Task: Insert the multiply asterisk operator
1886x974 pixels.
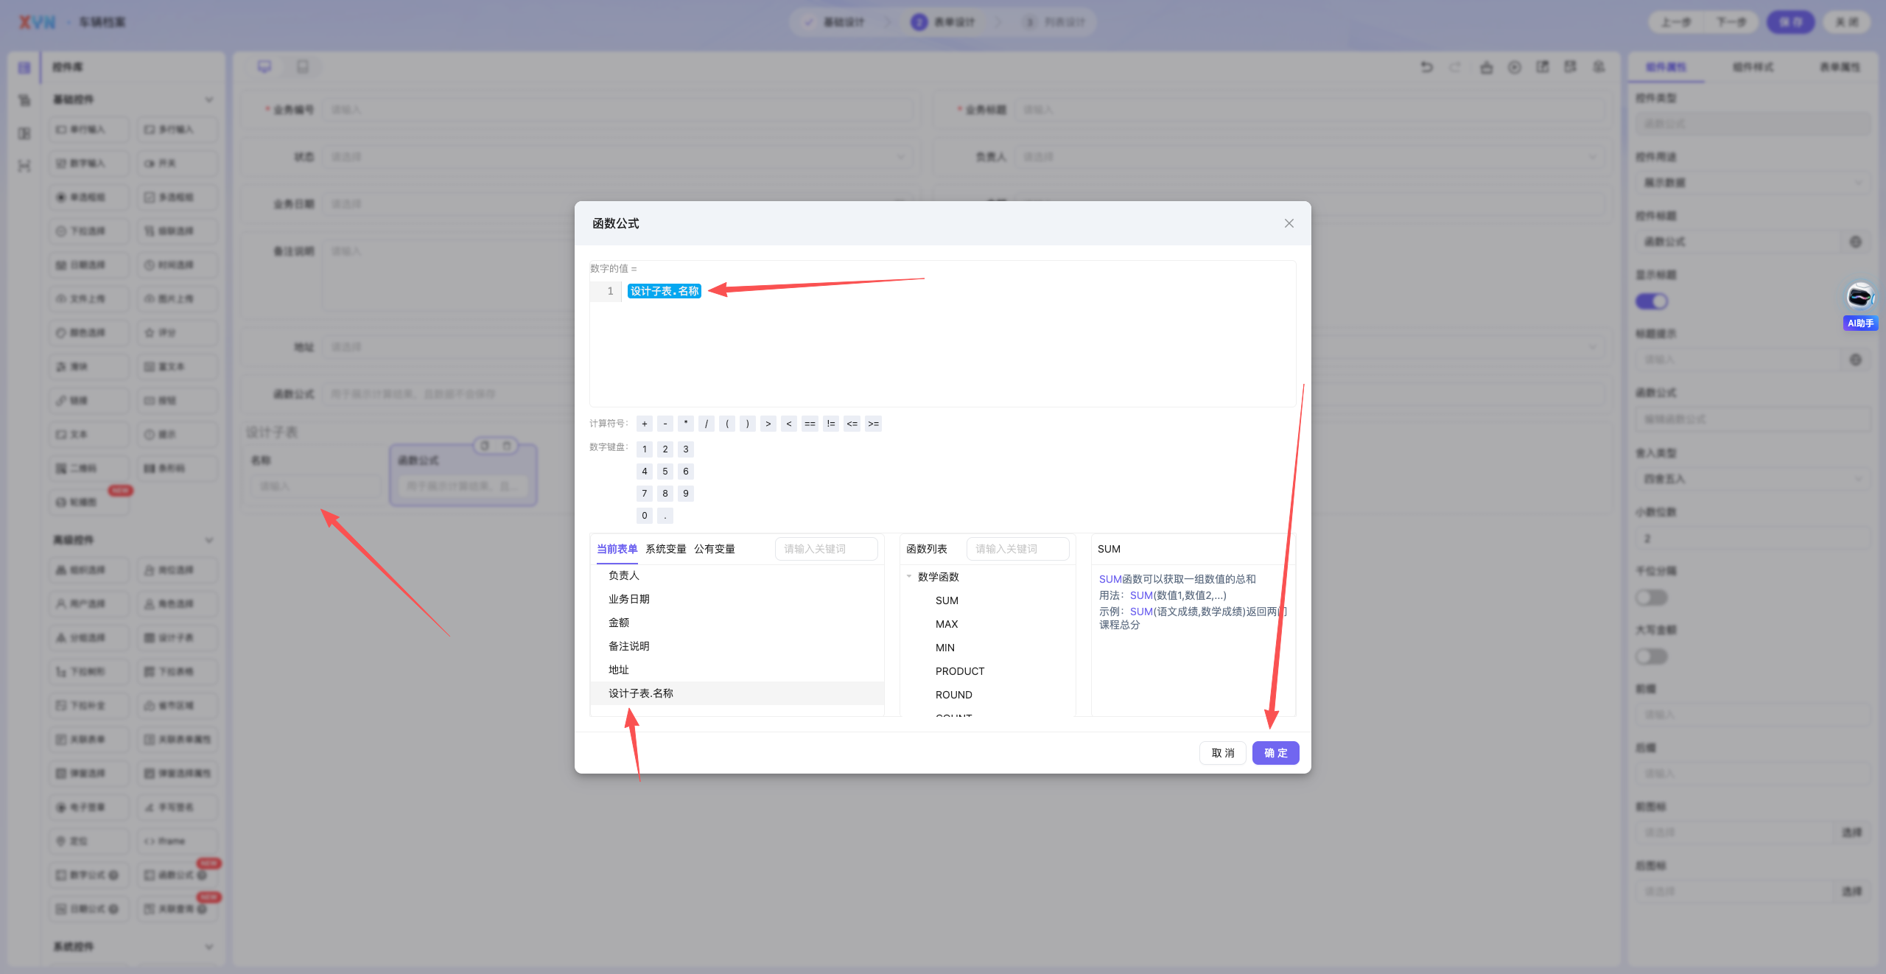Action: point(686,424)
